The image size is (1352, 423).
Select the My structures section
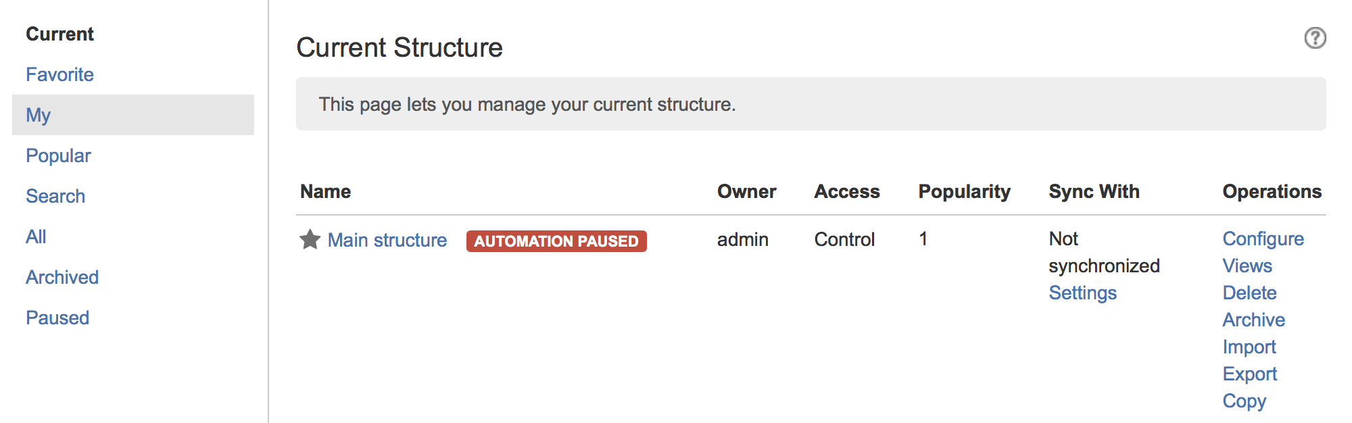coord(38,115)
